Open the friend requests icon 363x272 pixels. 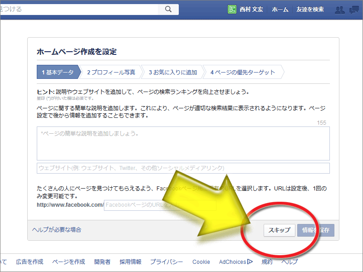pos(339,10)
